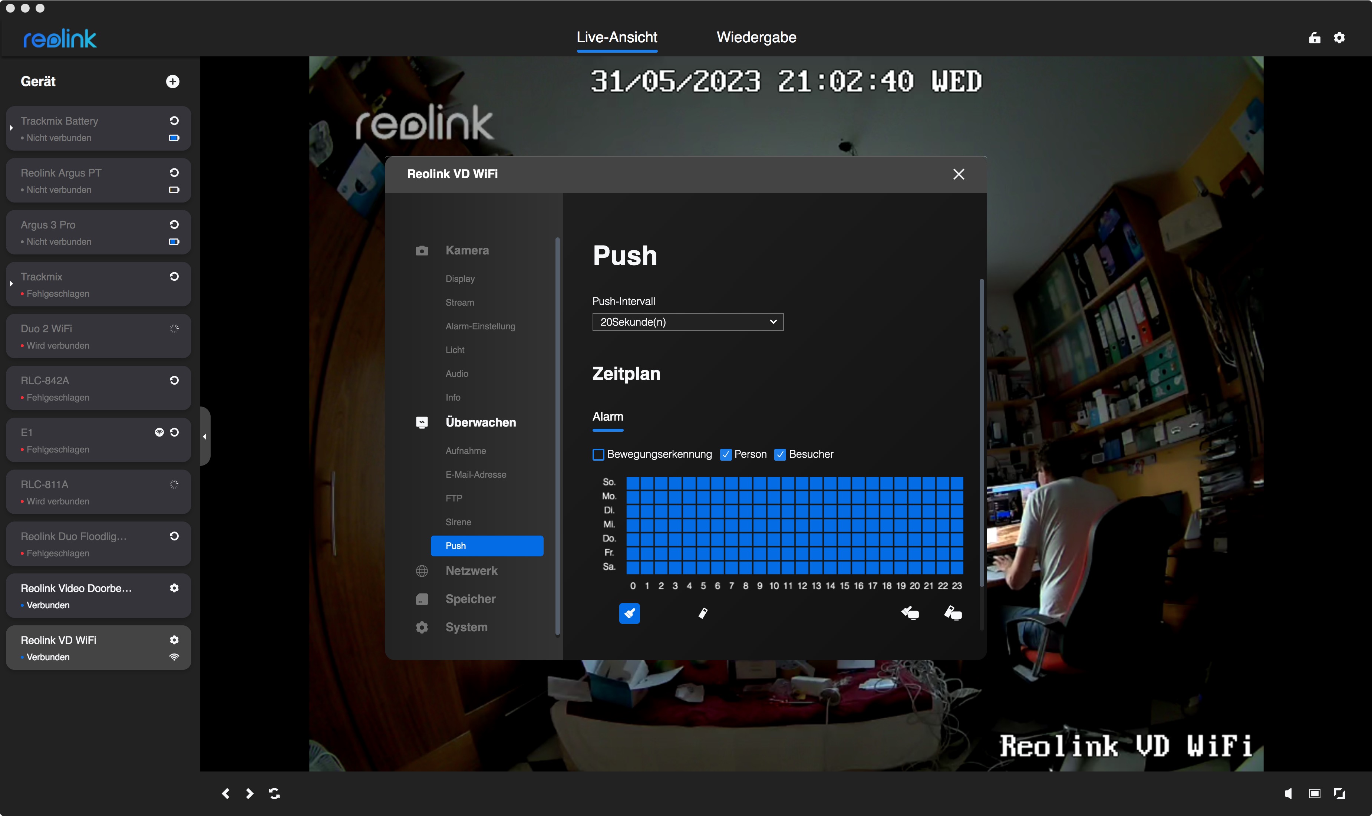The width and height of the screenshot is (1372, 816).
Task: Refresh live view layout icon
Action: point(274,793)
